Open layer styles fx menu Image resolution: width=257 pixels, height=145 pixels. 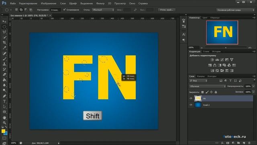click(x=222, y=143)
